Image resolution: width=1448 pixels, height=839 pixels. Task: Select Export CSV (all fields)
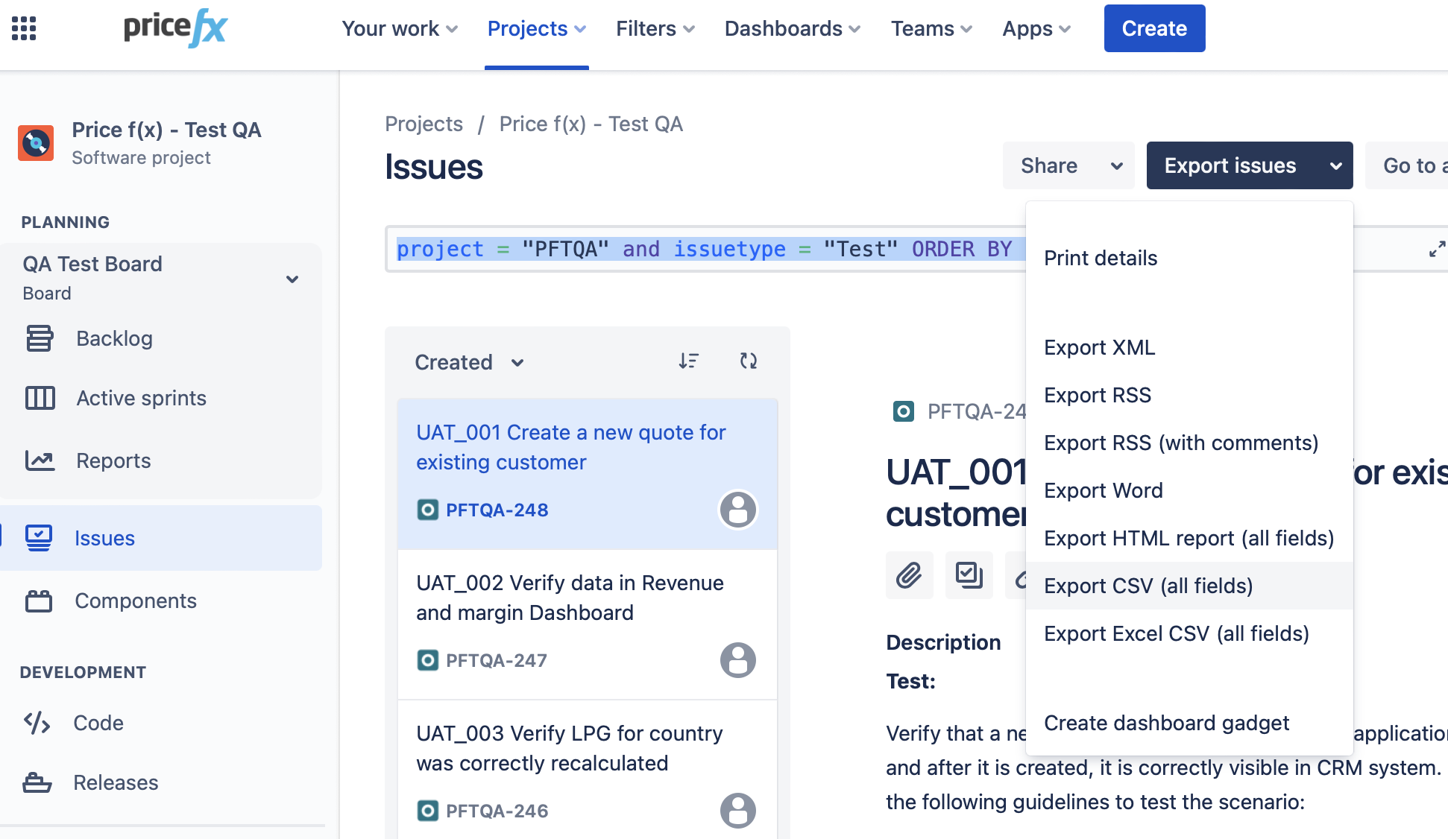1148,586
